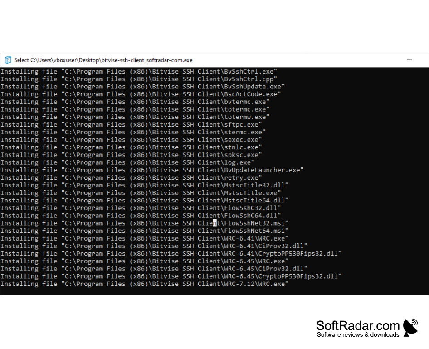Select the totermc.exe install line

coord(135,109)
